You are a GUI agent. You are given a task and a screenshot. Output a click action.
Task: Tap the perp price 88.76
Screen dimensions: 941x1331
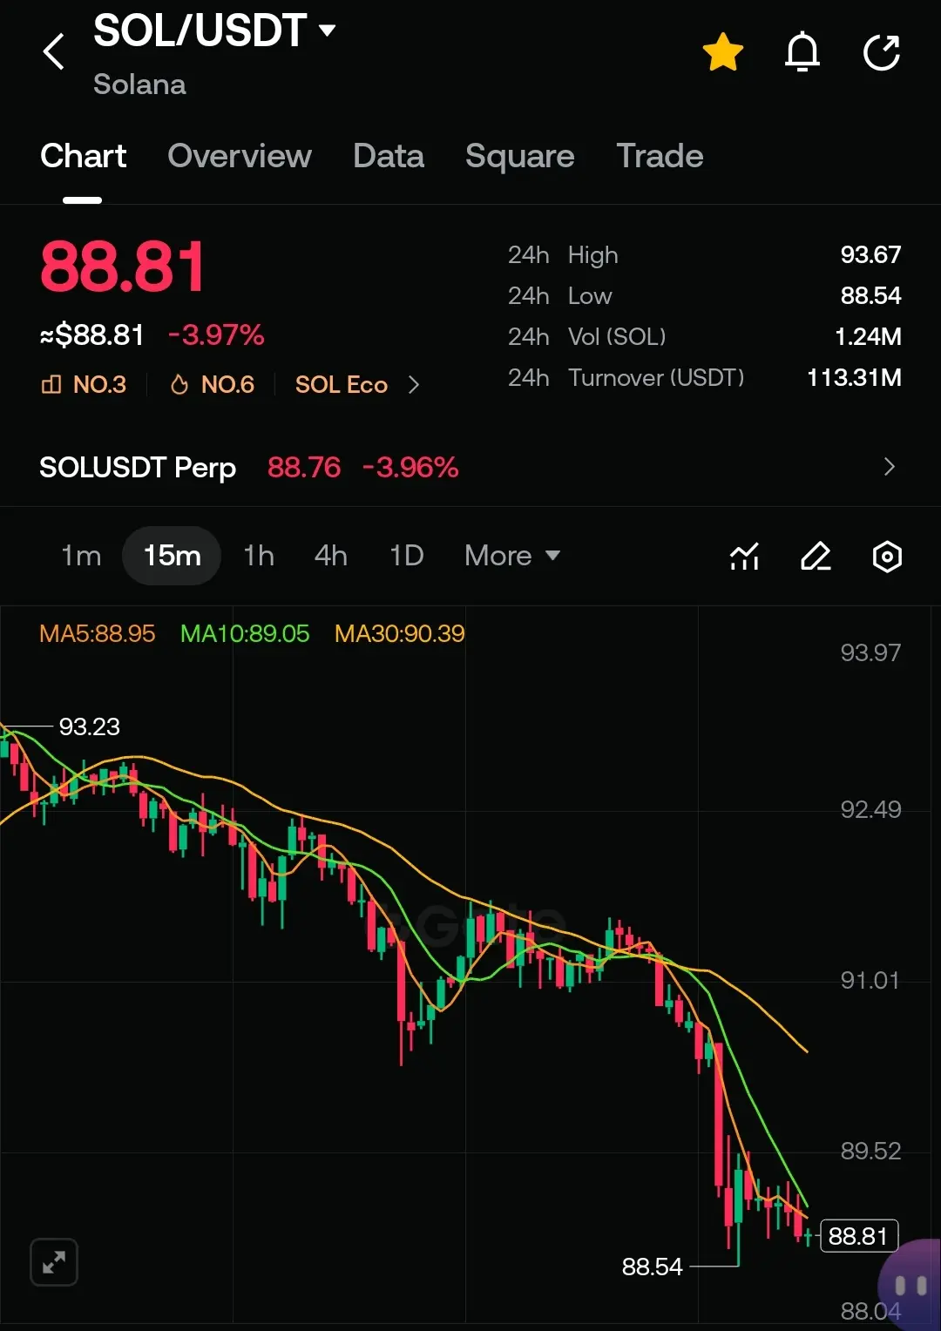(304, 467)
